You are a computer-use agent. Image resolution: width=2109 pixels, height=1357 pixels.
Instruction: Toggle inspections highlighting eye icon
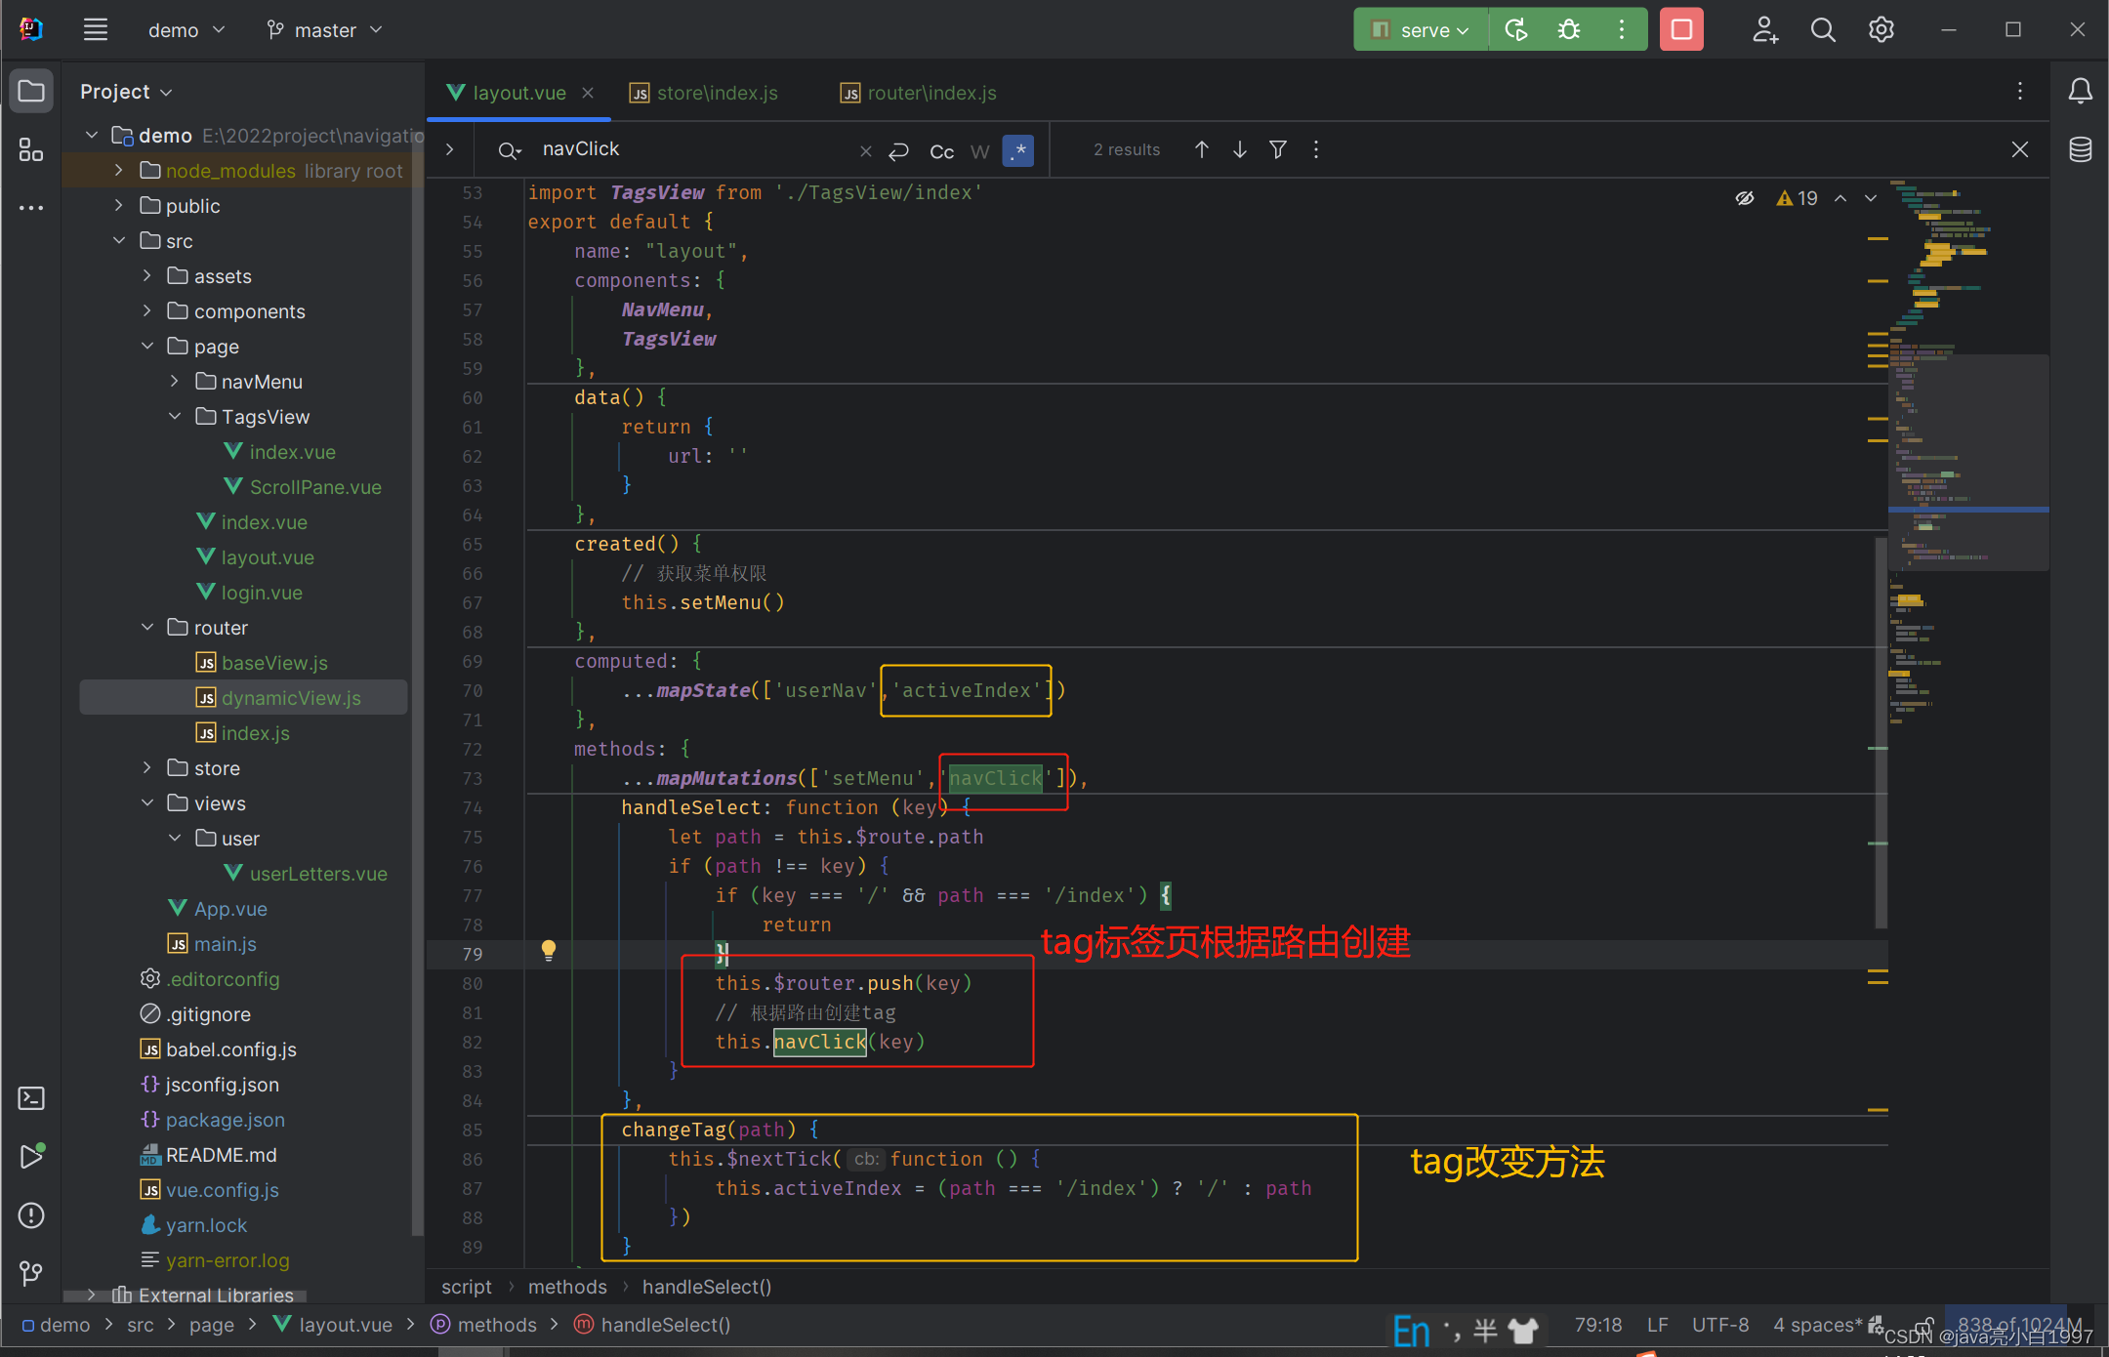[1745, 198]
